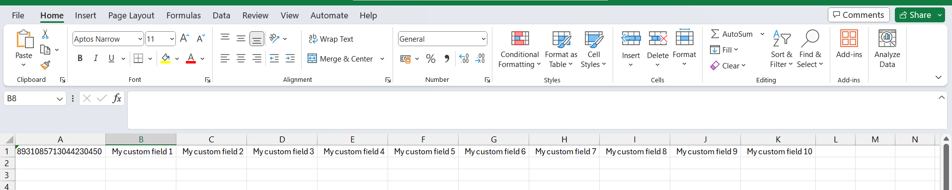Click the Accounting Number Format icon
Viewport: 952px width, 190px height.
[405, 59]
